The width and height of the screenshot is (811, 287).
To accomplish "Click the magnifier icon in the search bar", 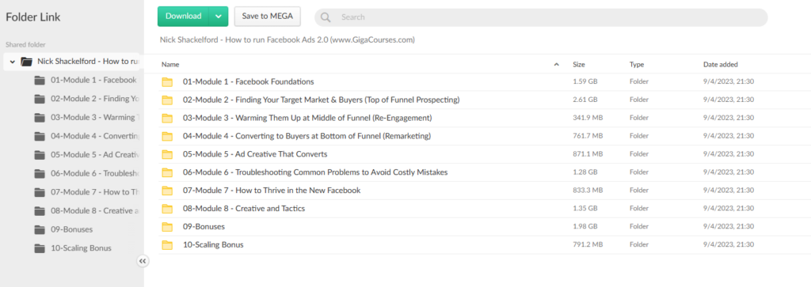I will tap(326, 17).
